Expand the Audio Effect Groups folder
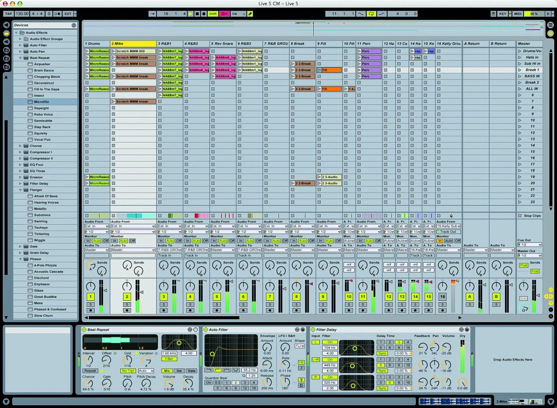This screenshot has height=408, width=557. coord(20,39)
